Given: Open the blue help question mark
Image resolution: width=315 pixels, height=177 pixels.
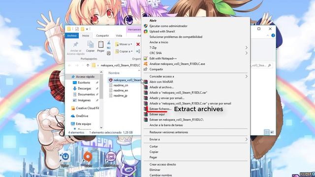Looking at the screenshot, I should (273, 35).
